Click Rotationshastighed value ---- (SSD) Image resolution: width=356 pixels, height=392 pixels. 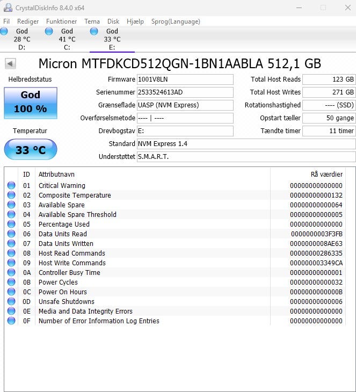[329, 105]
